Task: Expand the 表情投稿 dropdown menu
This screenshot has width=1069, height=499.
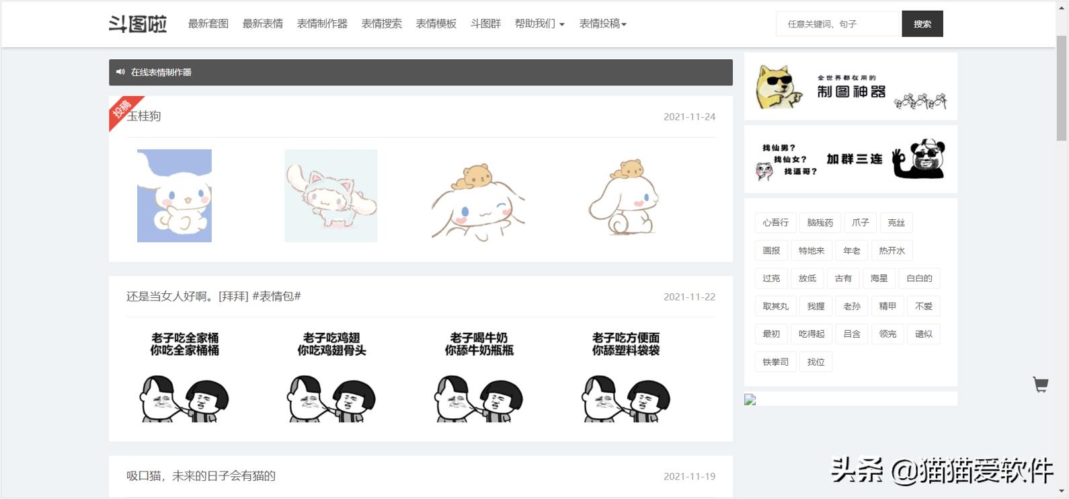Action: (x=603, y=24)
